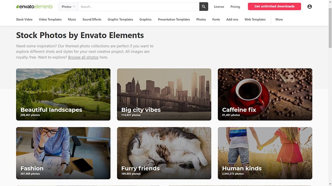Image resolution: width=332 pixels, height=186 pixels.
Task: Click the Envato Elements logo
Action: 34,7
